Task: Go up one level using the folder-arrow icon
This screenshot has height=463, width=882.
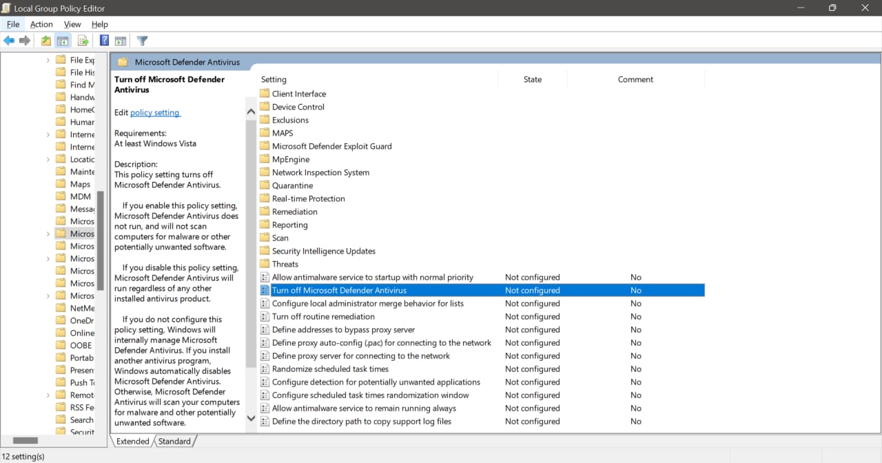Action: click(45, 41)
